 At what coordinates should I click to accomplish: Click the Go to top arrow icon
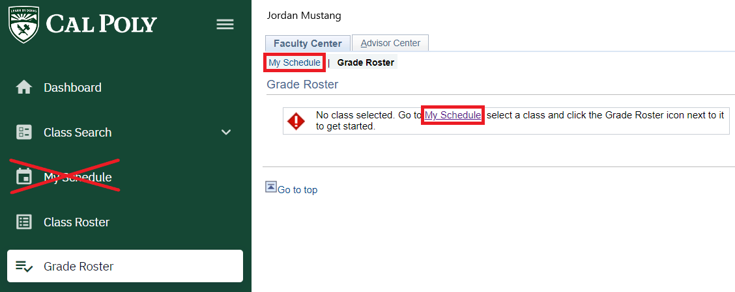pyautogui.click(x=271, y=187)
